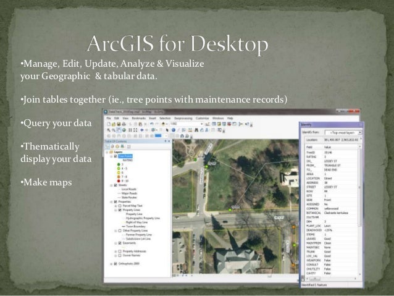Click the Fixed Zoom Out icon
Screen dimensions: 394x296
tap(135, 130)
